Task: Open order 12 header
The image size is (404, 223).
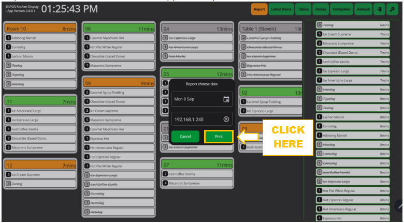Action: coord(40,166)
